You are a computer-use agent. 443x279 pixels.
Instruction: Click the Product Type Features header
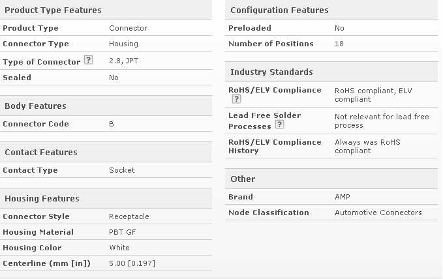pos(53,10)
